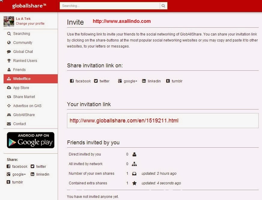
Task: Click the person icon for Direct invited
Action: click(x=134, y=154)
